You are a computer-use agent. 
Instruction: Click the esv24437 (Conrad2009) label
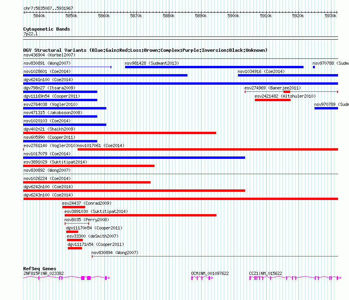point(87,203)
